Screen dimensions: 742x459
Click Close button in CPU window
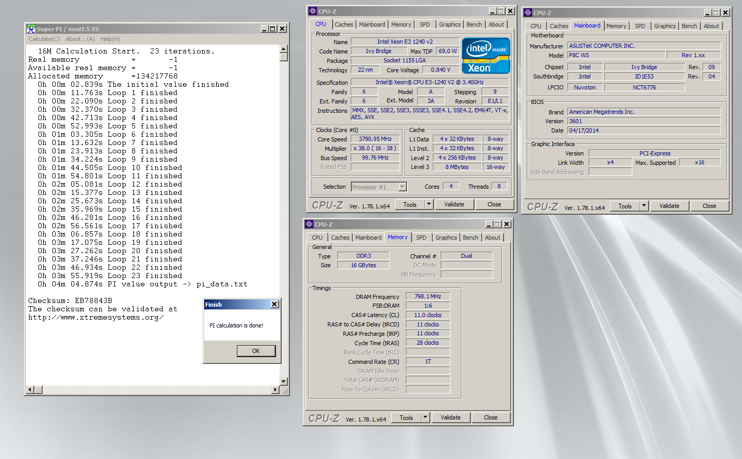494,204
